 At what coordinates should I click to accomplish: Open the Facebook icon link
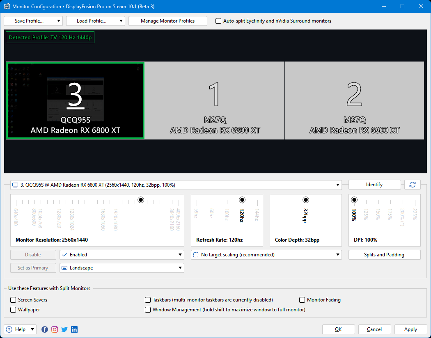point(44,329)
